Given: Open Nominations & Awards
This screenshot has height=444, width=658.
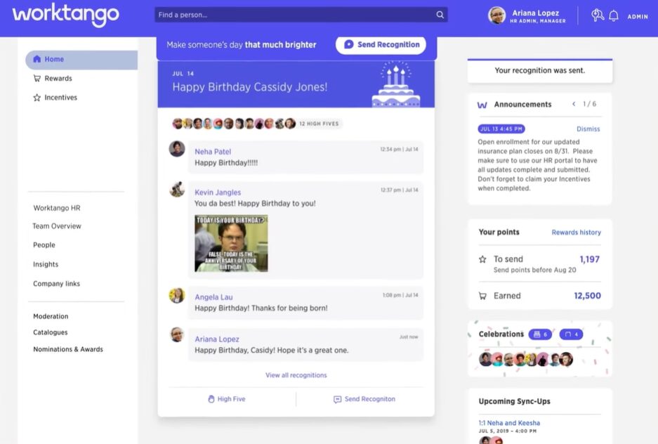Looking at the screenshot, I should tap(67, 348).
